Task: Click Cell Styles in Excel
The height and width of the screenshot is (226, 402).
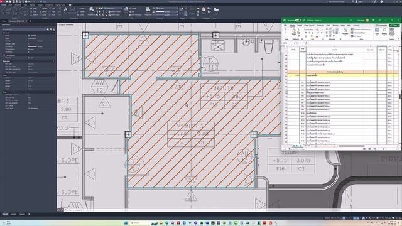Action: tap(357, 36)
